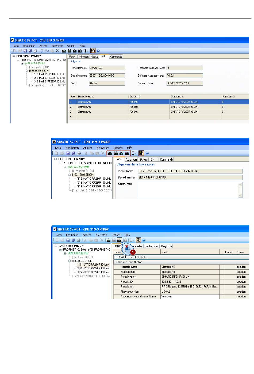Image resolution: width=254 pixels, height=374 pixels.
Task: Open the Ansicht menu in the bottom window
Action: click(x=87, y=235)
